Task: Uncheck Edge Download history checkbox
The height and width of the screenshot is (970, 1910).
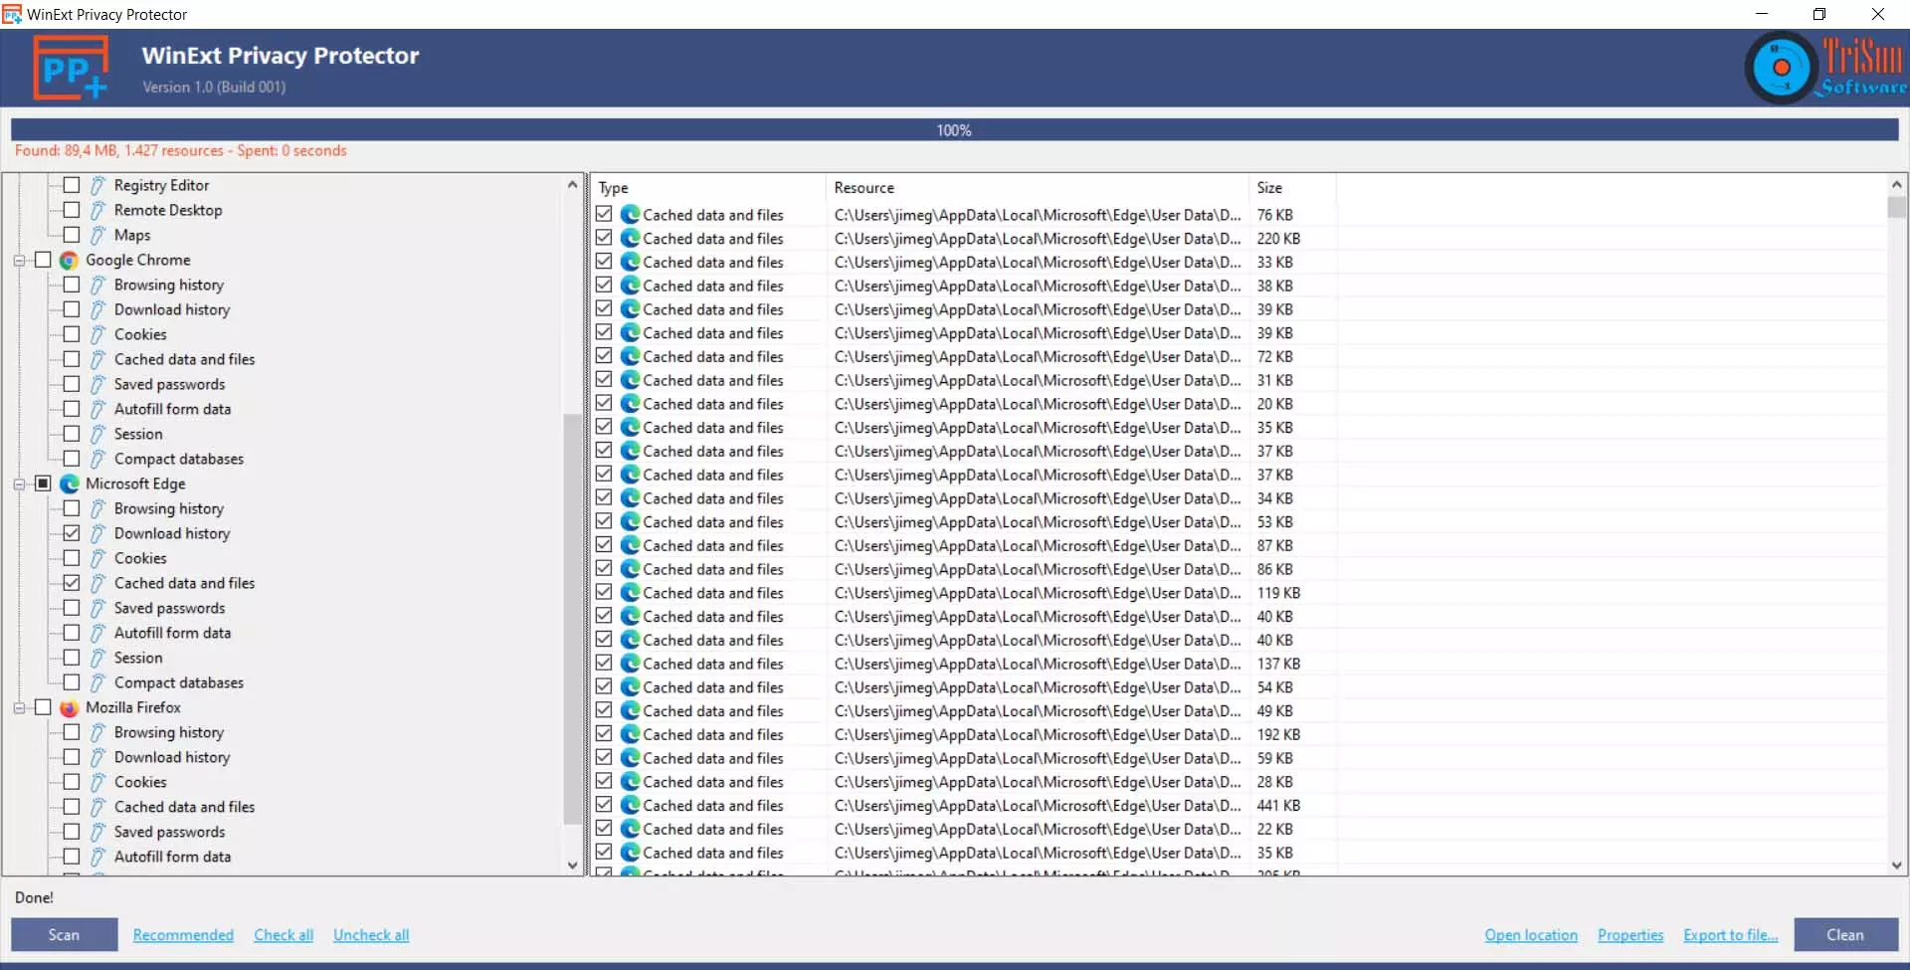Action: pyautogui.click(x=72, y=533)
